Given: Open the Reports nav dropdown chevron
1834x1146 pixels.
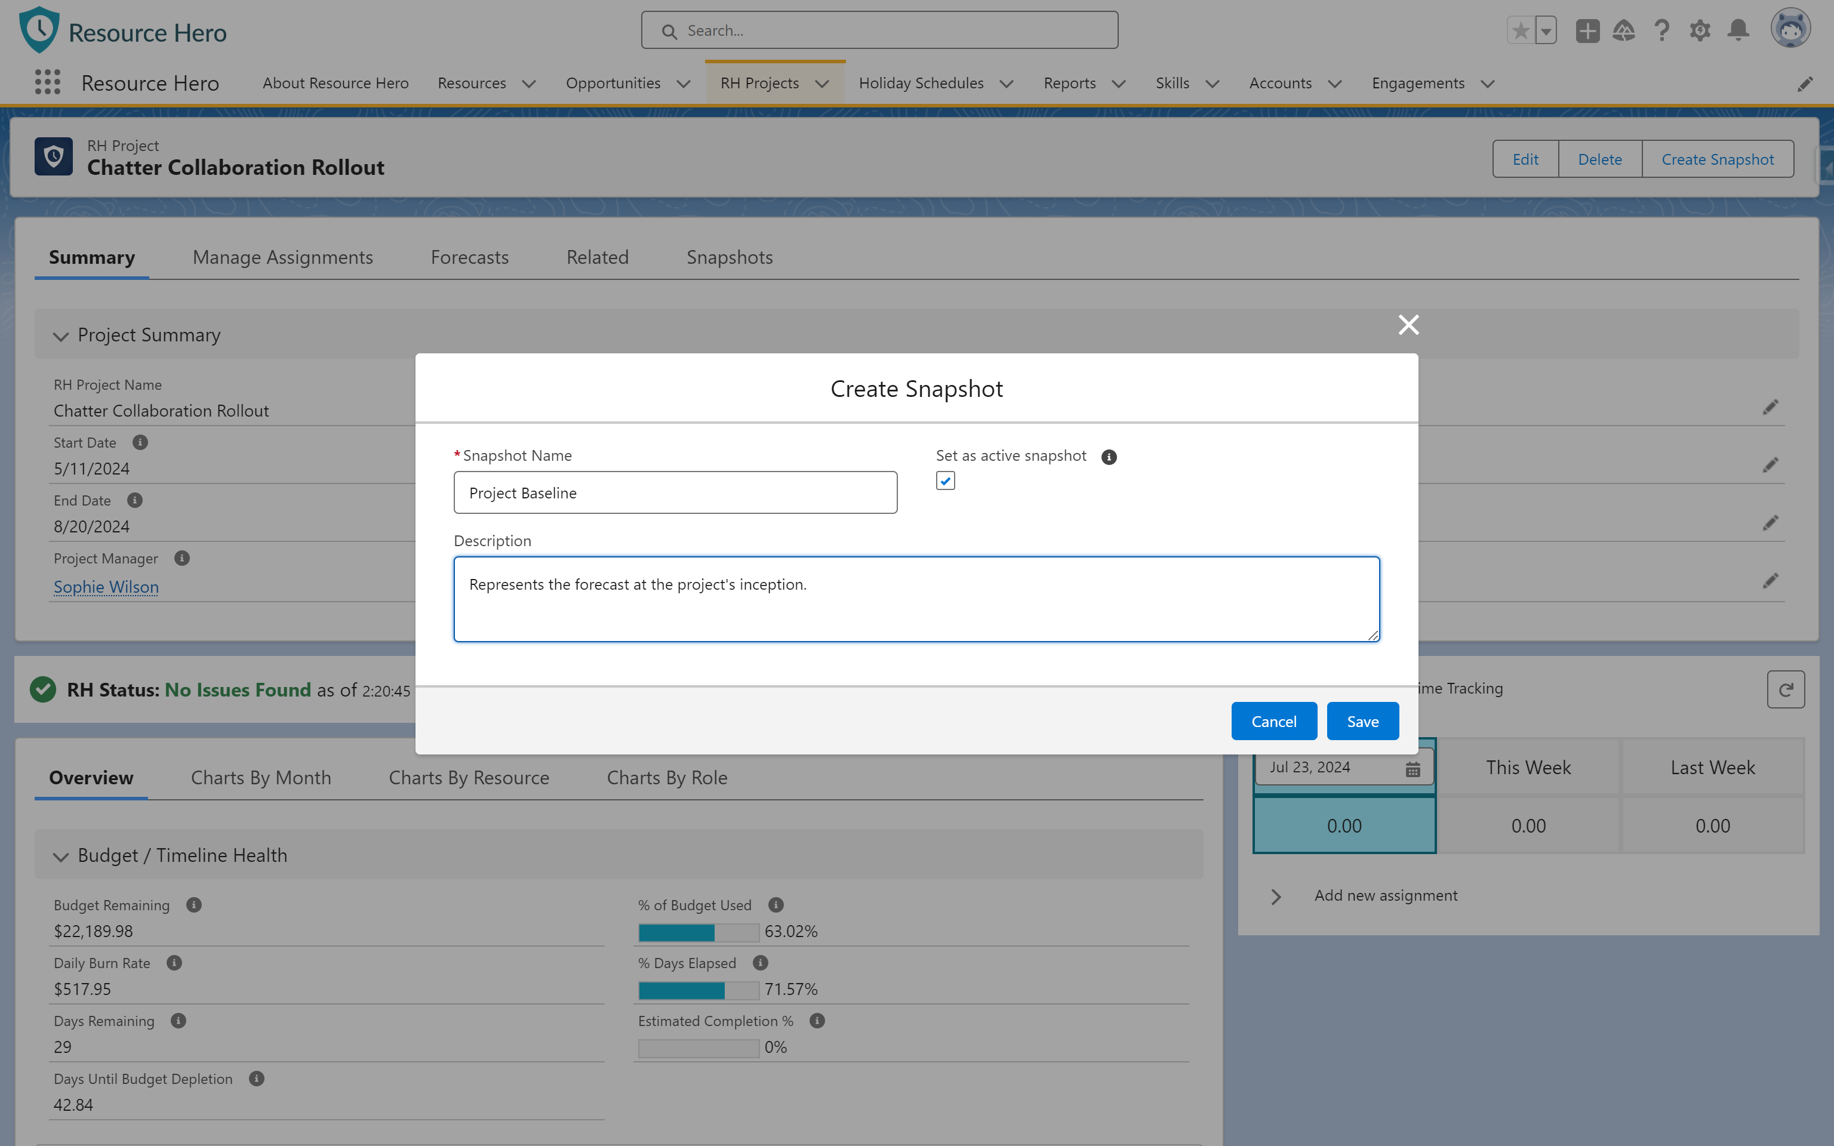Looking at the screenshot, I should pos(1119,84).
